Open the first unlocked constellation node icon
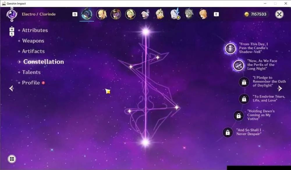Screen dimensions: 291x170 (x=230, y=48)
